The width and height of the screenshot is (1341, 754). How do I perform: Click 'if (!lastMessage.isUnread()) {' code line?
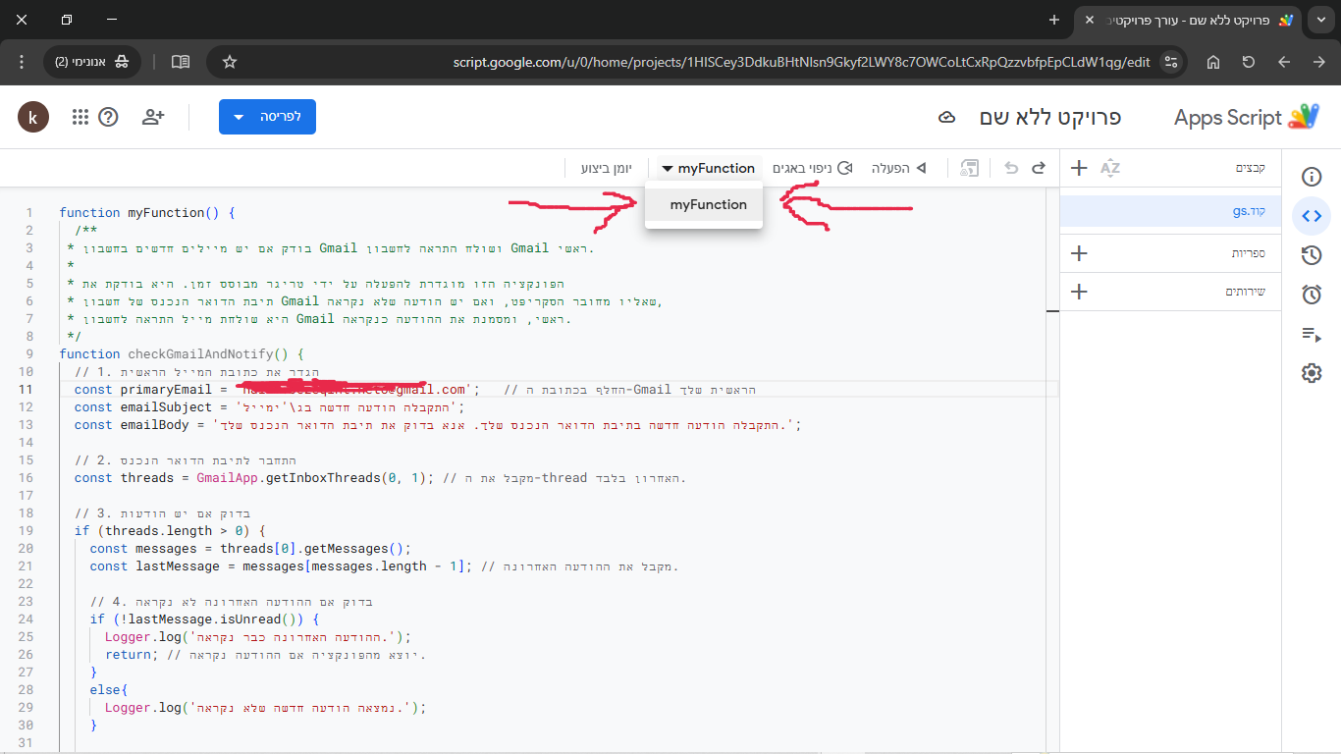tap(204, 619)
